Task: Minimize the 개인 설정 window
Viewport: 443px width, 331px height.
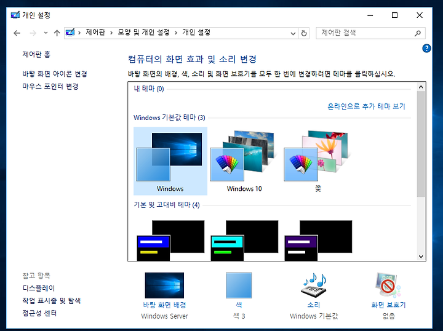Action: (x=370, y=15)
